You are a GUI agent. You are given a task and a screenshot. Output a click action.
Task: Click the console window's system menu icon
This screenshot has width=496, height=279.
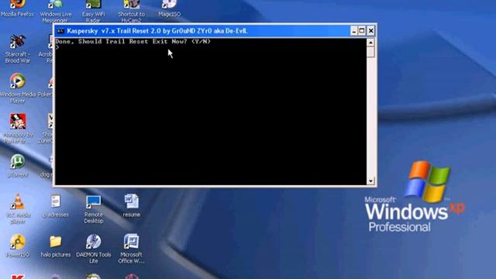(60, 31)
